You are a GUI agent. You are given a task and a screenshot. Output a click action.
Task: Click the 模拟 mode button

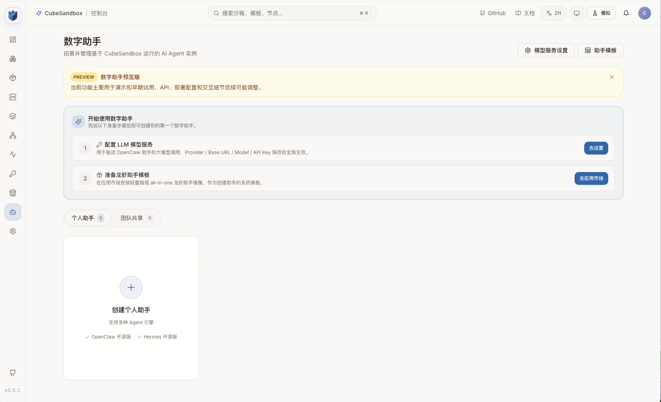coord(601,13)
